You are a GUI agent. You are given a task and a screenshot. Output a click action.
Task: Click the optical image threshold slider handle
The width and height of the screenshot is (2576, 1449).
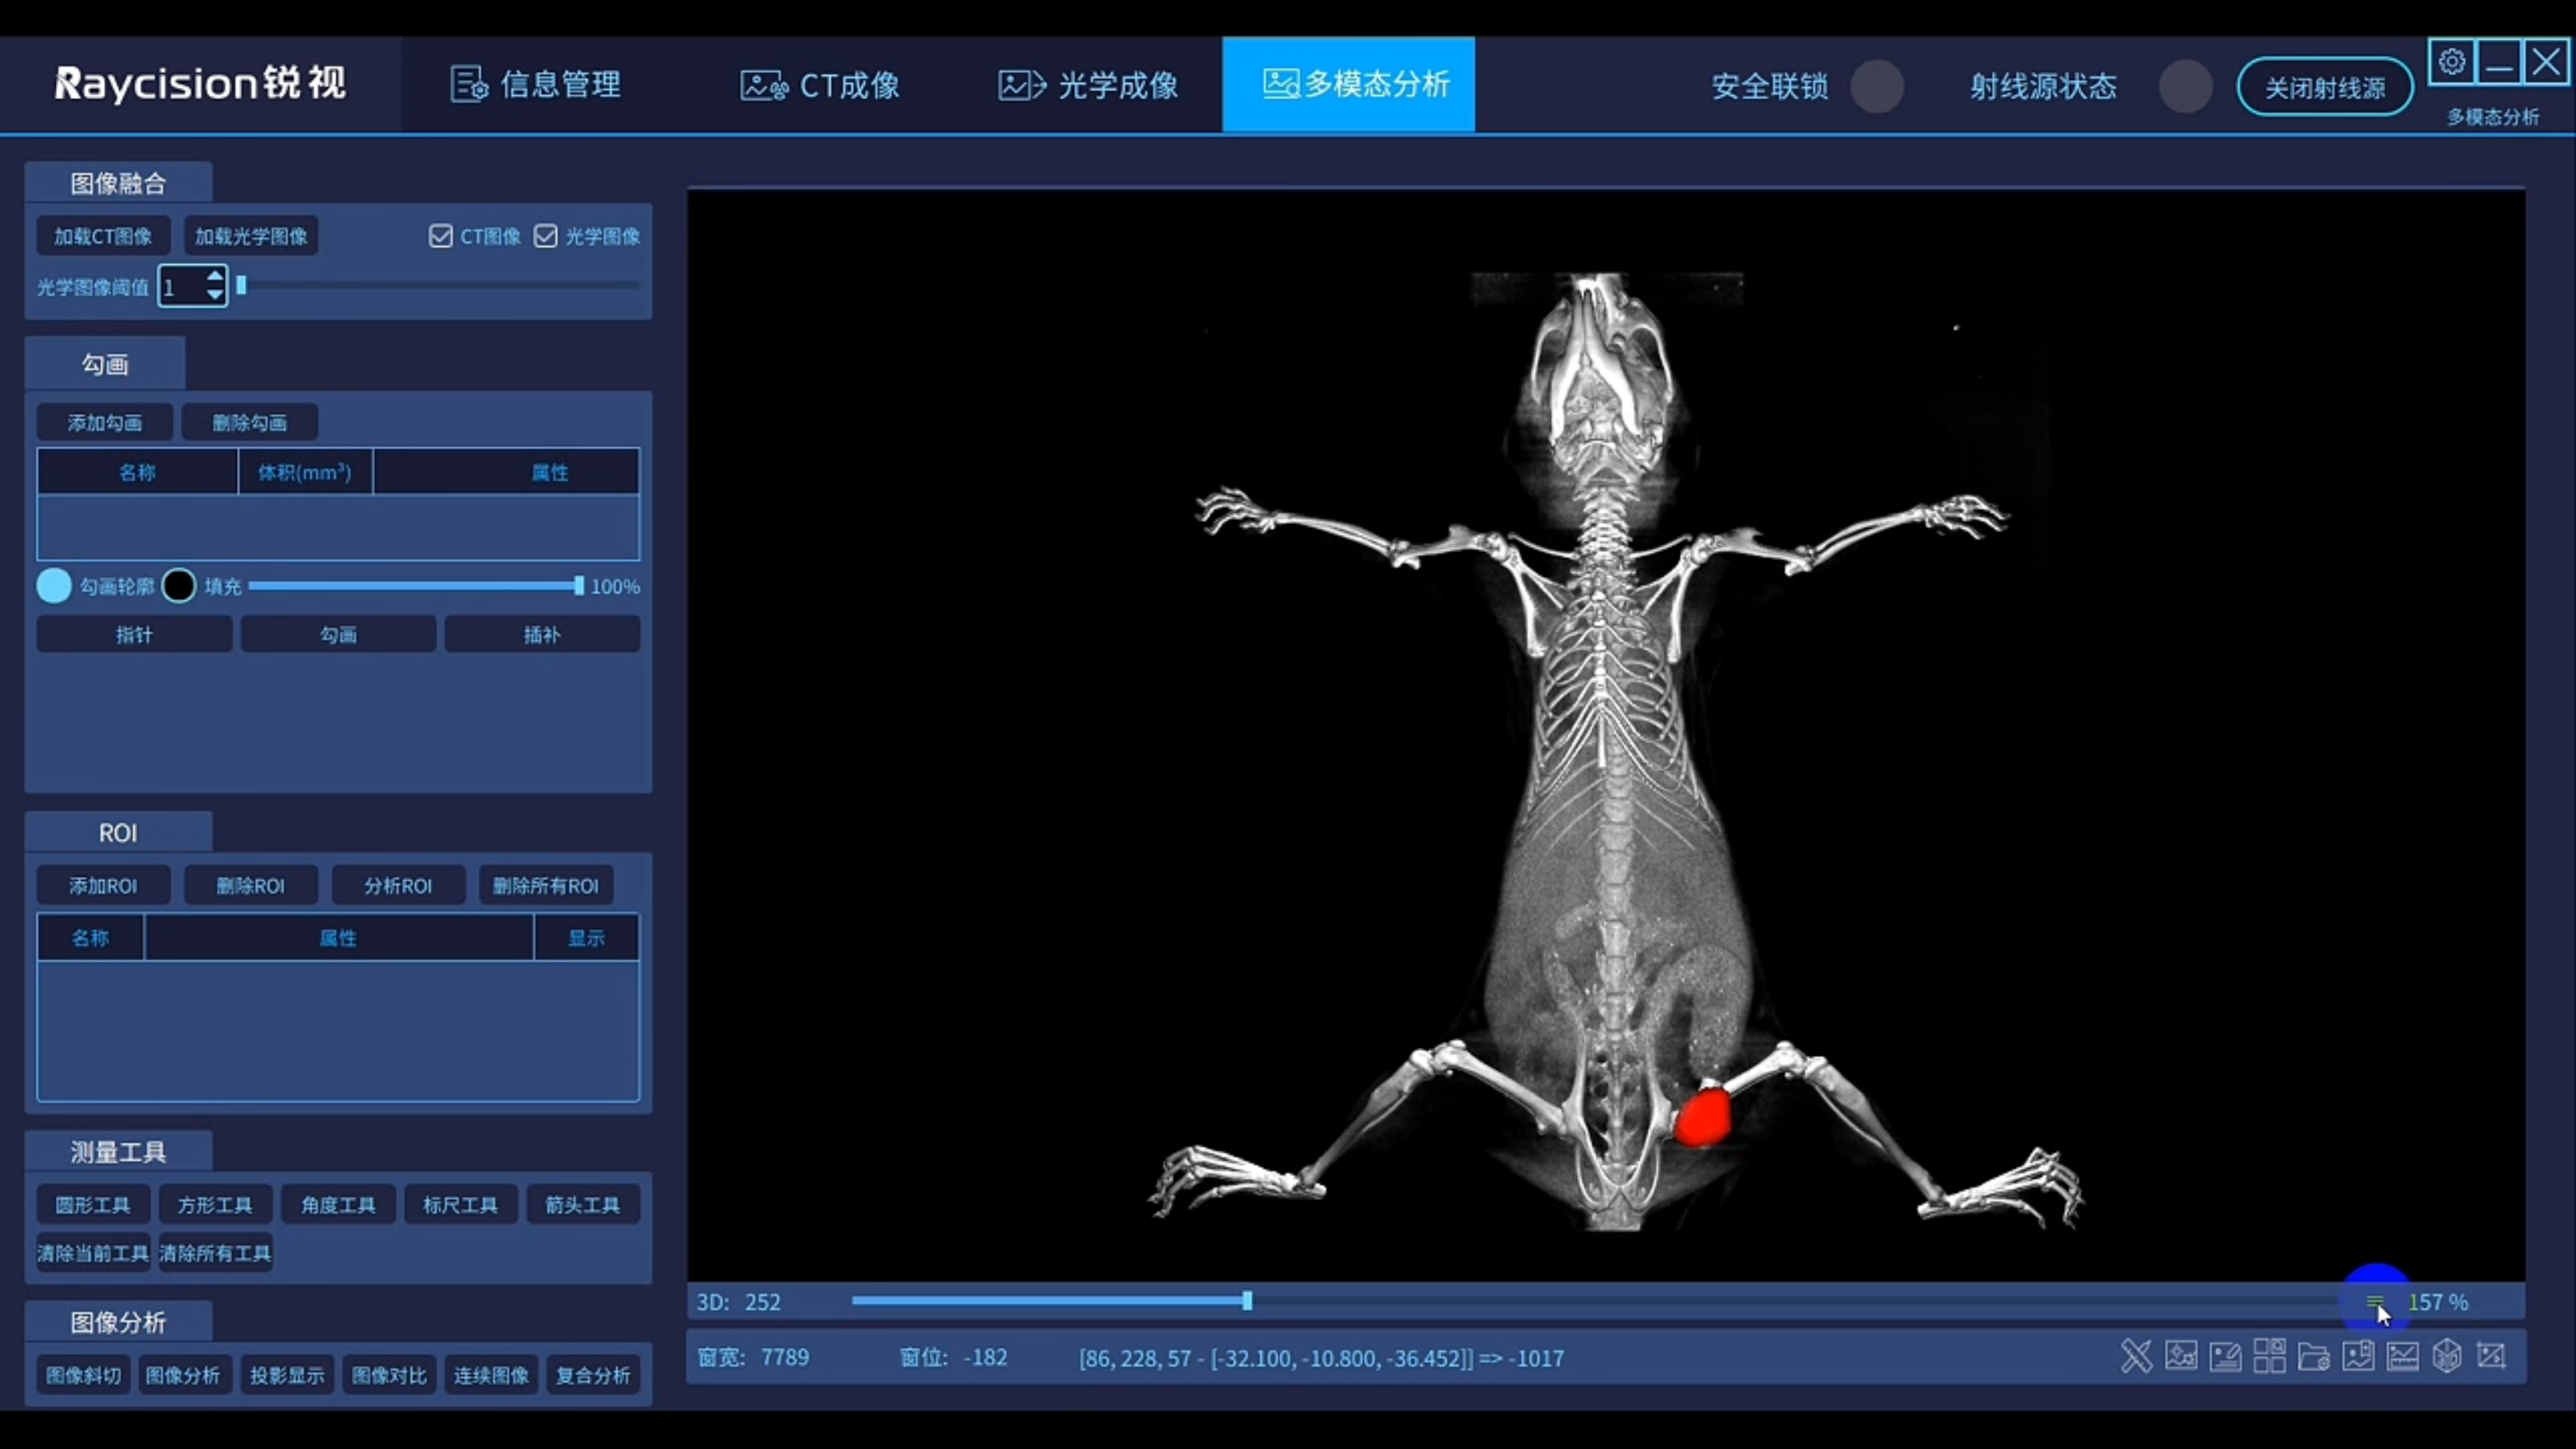(241, 286)
